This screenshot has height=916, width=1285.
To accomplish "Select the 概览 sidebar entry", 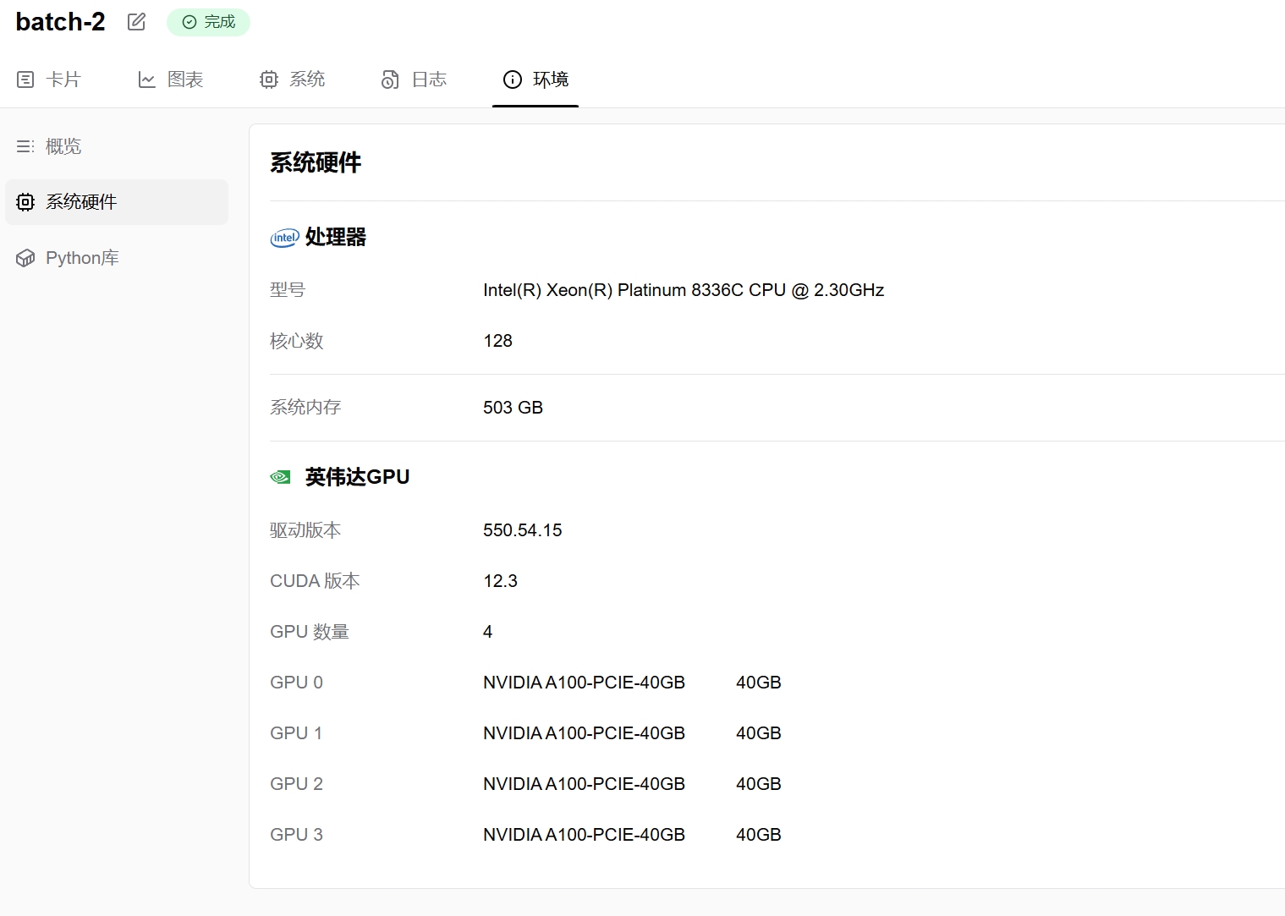I will (63, 145).
